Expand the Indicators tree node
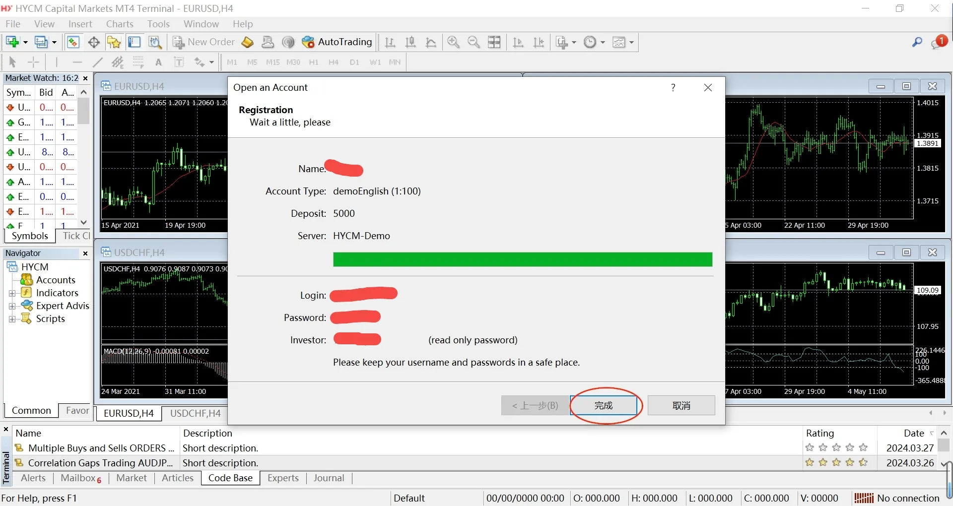Viewport: 953px width, 506px height. click(12, 293)
